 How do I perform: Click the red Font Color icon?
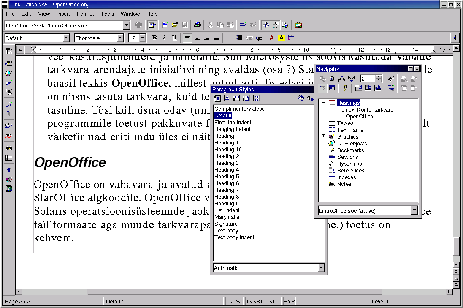click(272, 38)
